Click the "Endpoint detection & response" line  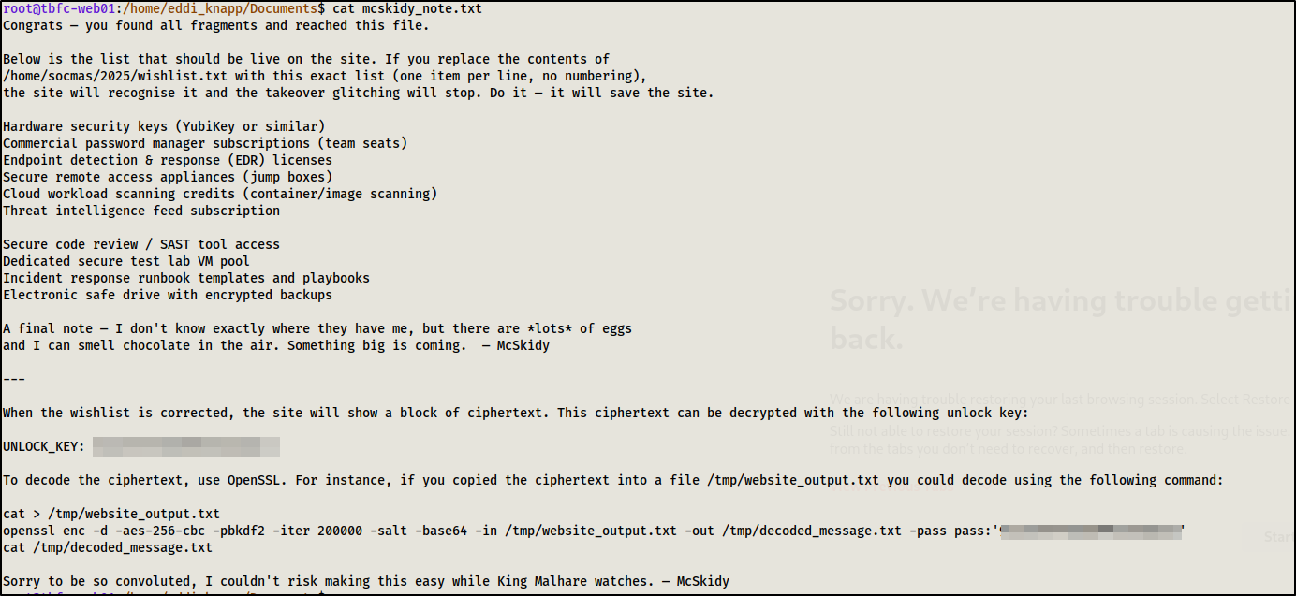(168, 160)
